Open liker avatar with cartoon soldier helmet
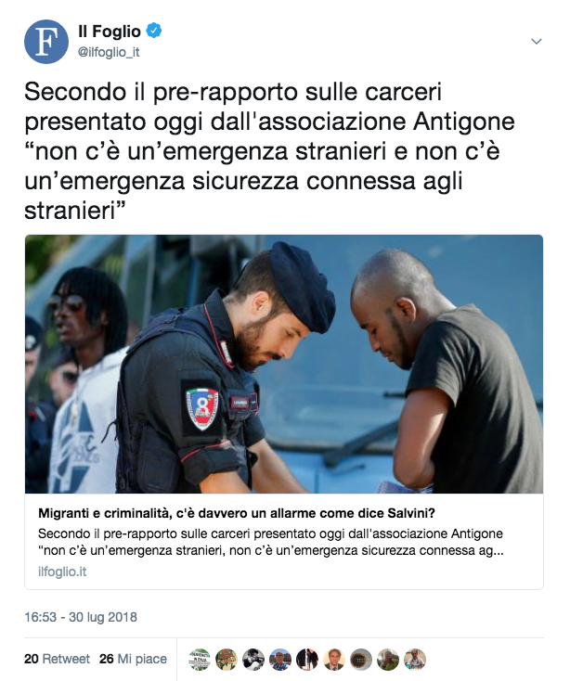Screen dimensions: 570x681 (227, 660)
